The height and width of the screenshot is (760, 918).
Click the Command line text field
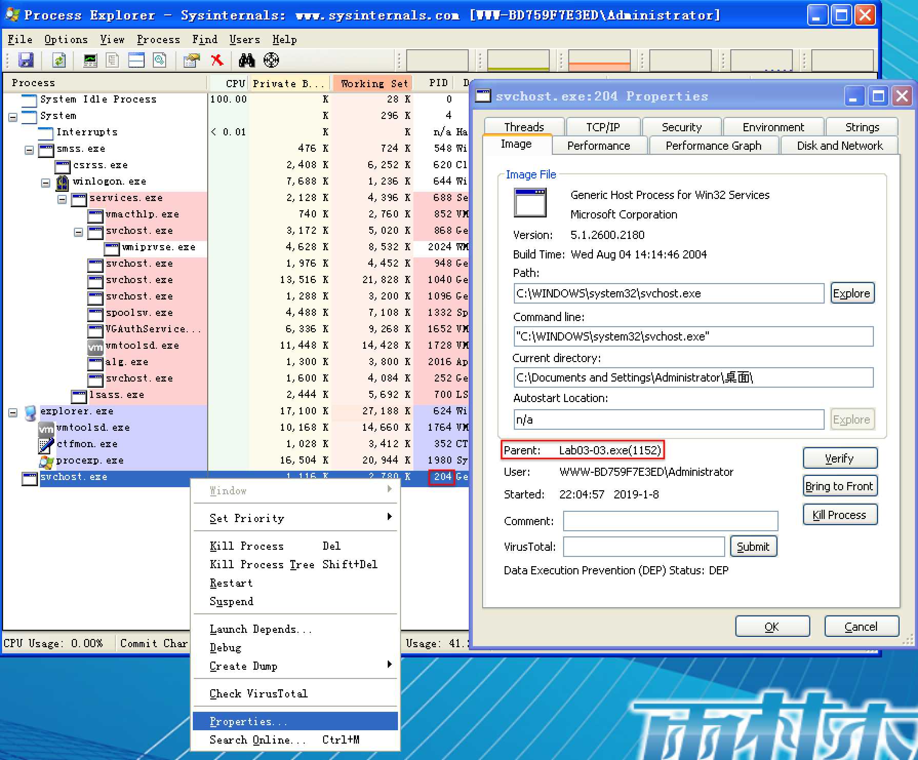[x=693, y=336]
